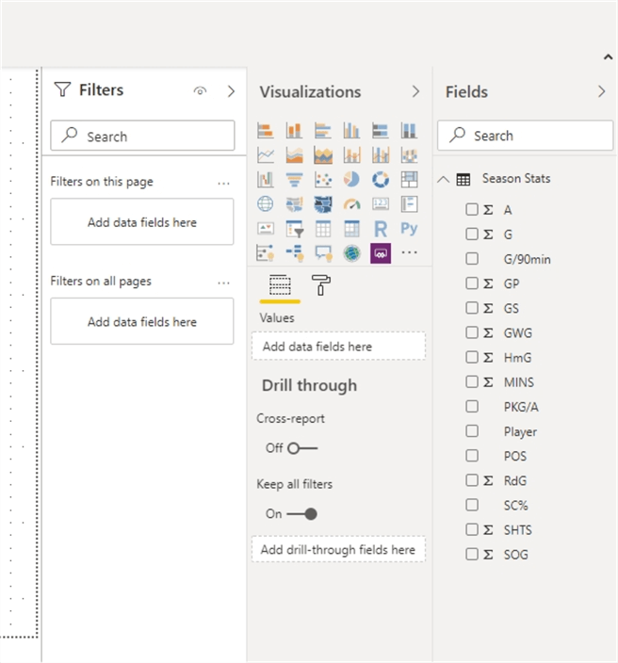Check the GP field checkbox
Viewport: 618px width, 663px height.
pos(472,283)
